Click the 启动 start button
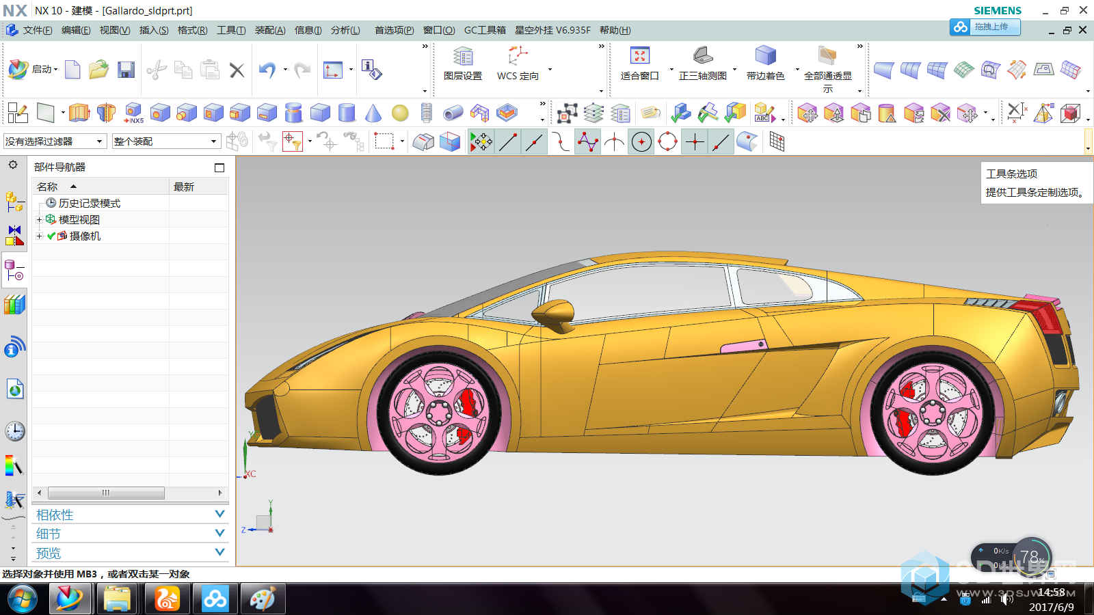Viewport: 1094px width, 615px height. coord(33,69)
